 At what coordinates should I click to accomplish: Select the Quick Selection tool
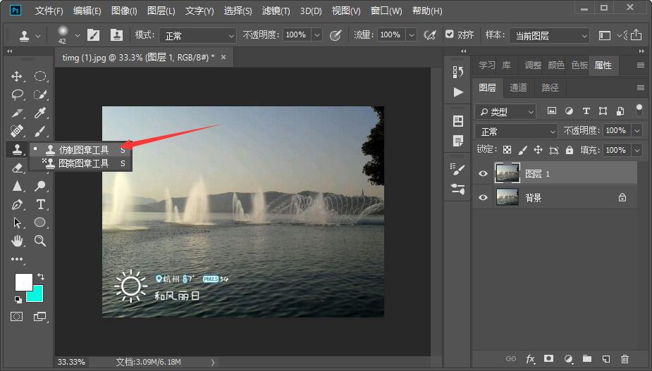(x=40, y=95)
